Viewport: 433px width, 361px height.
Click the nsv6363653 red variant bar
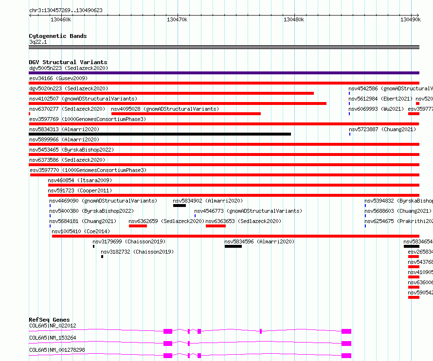[216, 226]
